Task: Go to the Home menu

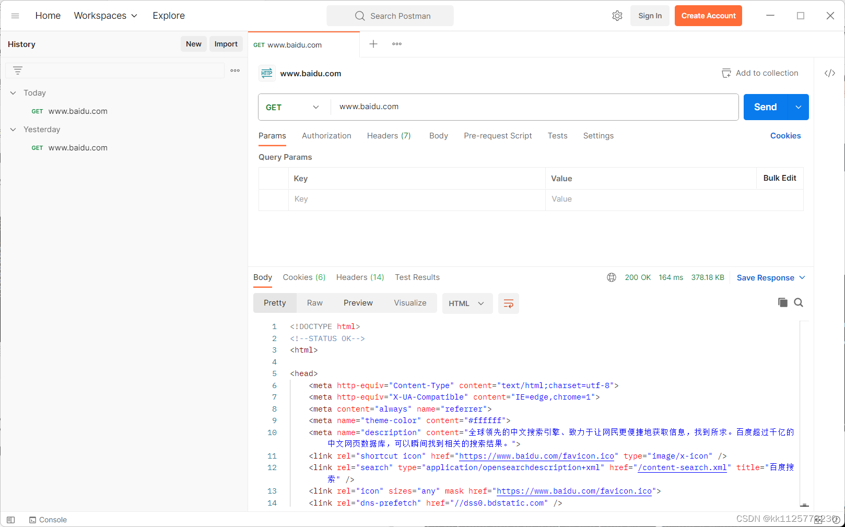Action: pos(48,16)
